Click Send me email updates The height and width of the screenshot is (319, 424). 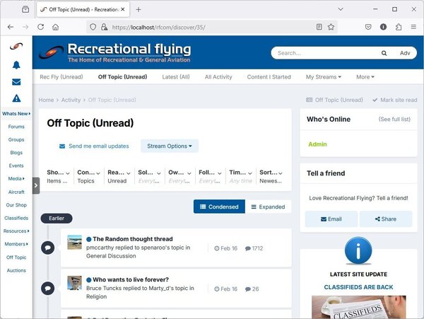coord(94,146)
